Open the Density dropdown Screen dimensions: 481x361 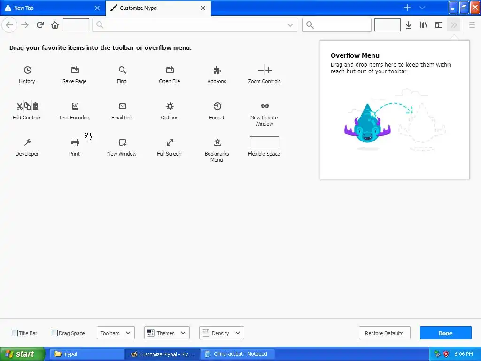click(222, 333)
